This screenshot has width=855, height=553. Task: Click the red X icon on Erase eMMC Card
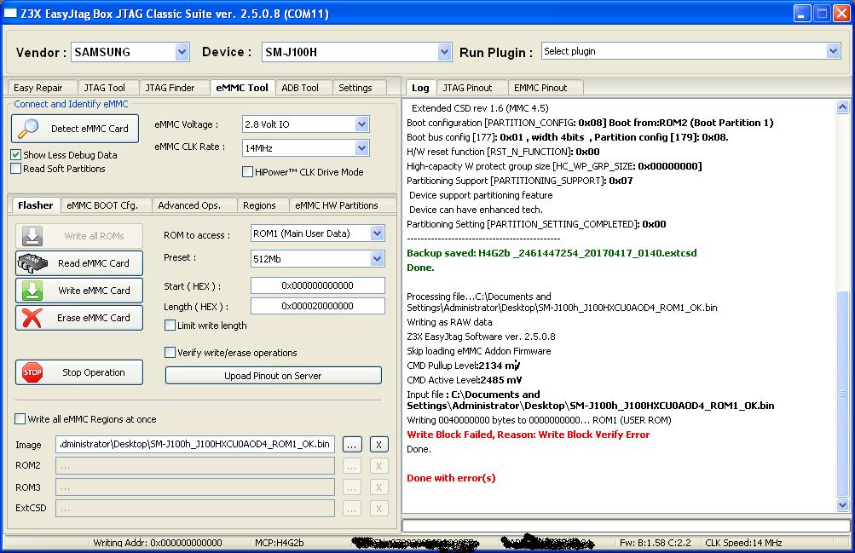(x=32, y=318)
